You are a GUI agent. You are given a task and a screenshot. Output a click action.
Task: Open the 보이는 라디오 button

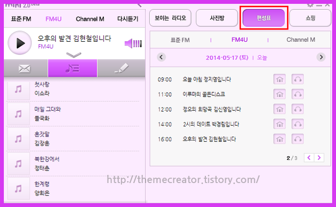tap(170, 18)
